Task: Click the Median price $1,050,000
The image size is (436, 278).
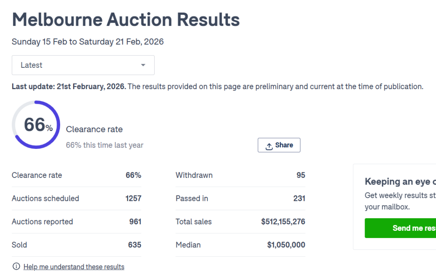Action: 286,245
